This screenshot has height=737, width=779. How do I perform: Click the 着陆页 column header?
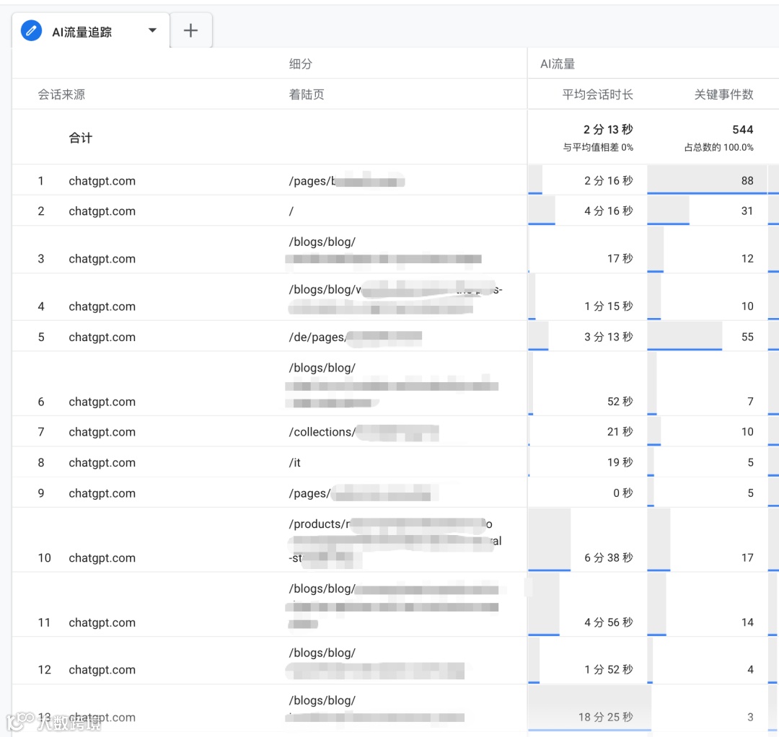pos(307,94)
